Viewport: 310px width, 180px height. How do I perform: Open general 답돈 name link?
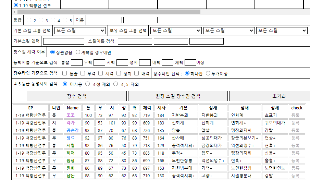71,176
